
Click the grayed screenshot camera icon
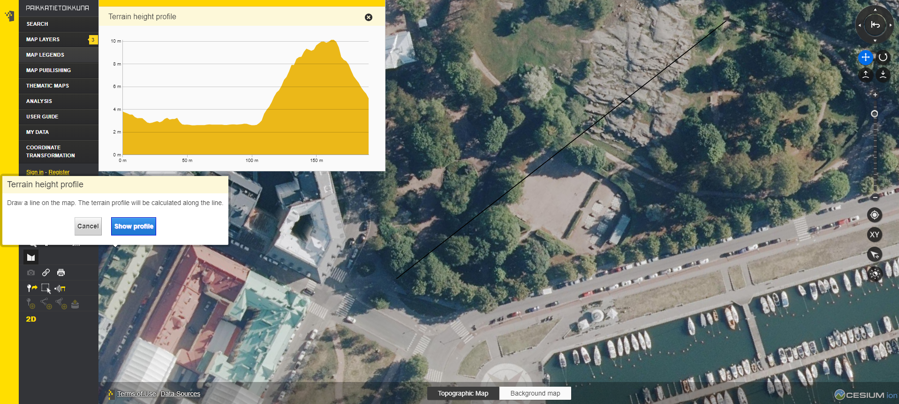31,272
